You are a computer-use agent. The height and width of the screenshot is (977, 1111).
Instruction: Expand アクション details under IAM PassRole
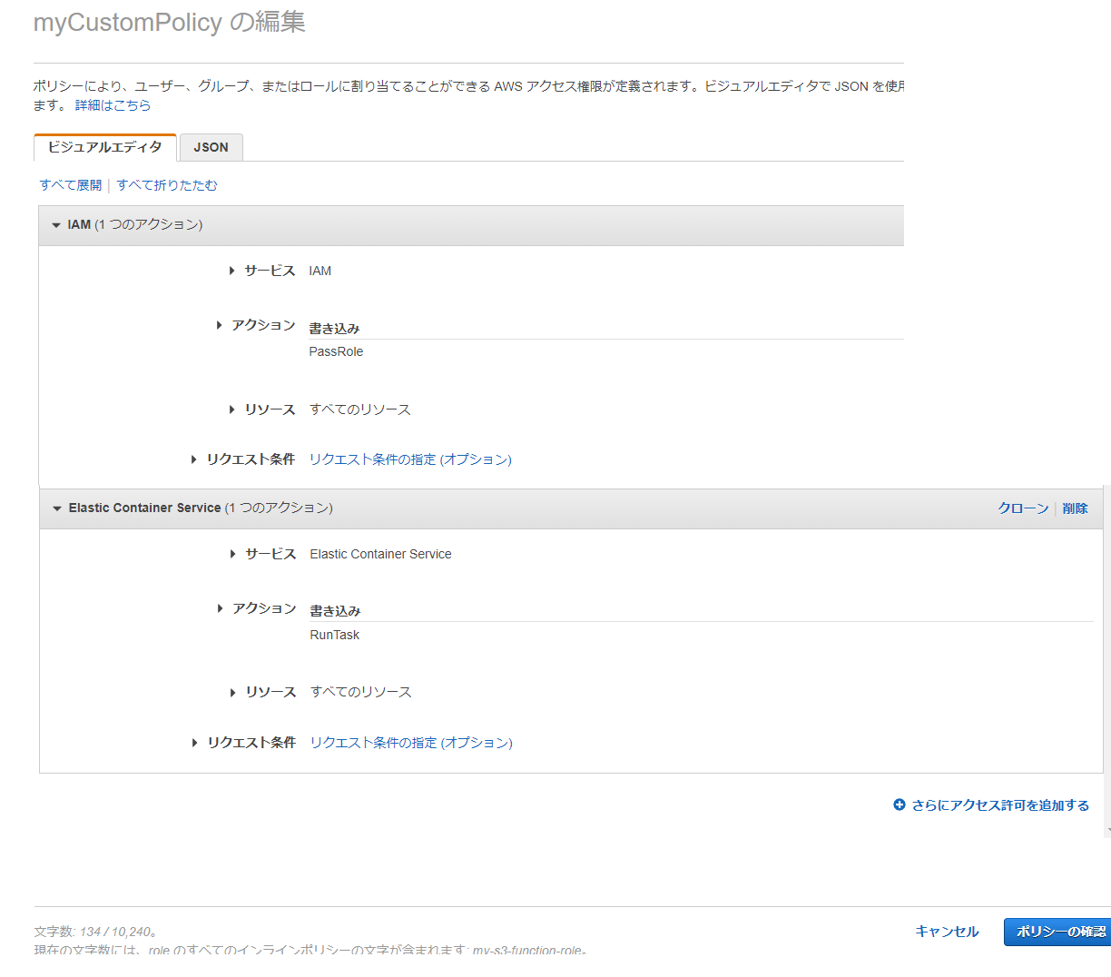tap(219, 324)
